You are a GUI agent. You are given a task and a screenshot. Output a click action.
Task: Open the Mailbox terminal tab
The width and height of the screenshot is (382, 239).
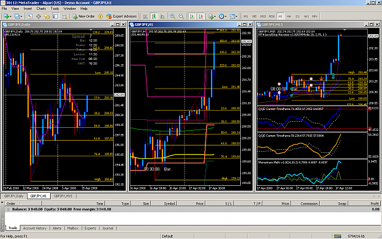click(x=73, y=228)
